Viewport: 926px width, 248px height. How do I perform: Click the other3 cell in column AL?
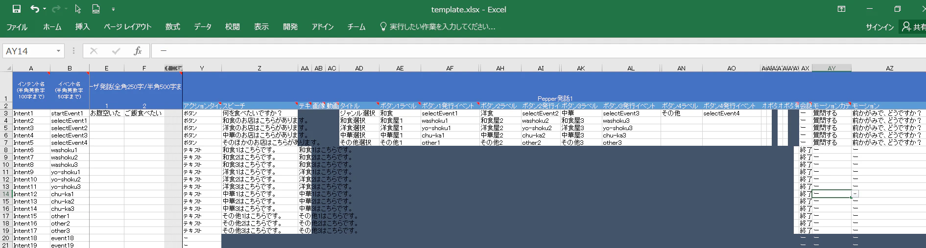[x=631, y=143]
